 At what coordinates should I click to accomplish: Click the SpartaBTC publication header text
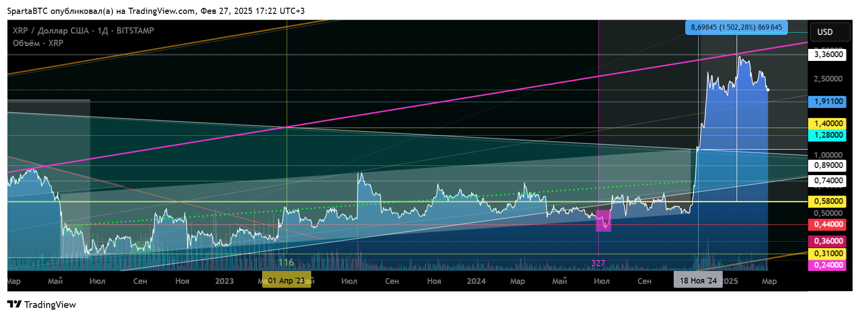tap(156, 11)
